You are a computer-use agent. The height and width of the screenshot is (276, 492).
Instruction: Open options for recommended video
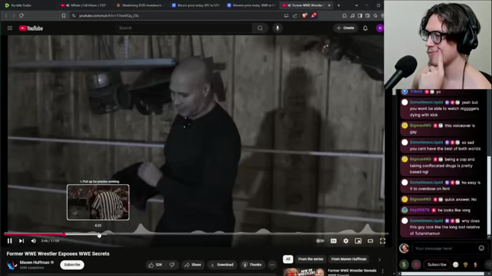pos(382,272)
